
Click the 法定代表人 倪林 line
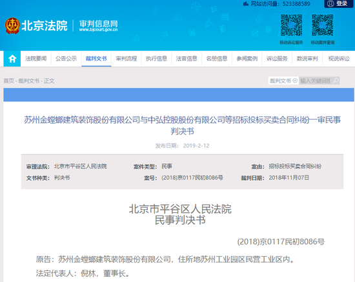pos(83,274)
